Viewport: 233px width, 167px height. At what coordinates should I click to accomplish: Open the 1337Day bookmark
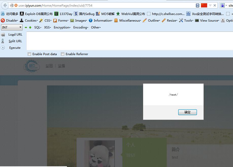pos(63,14)
